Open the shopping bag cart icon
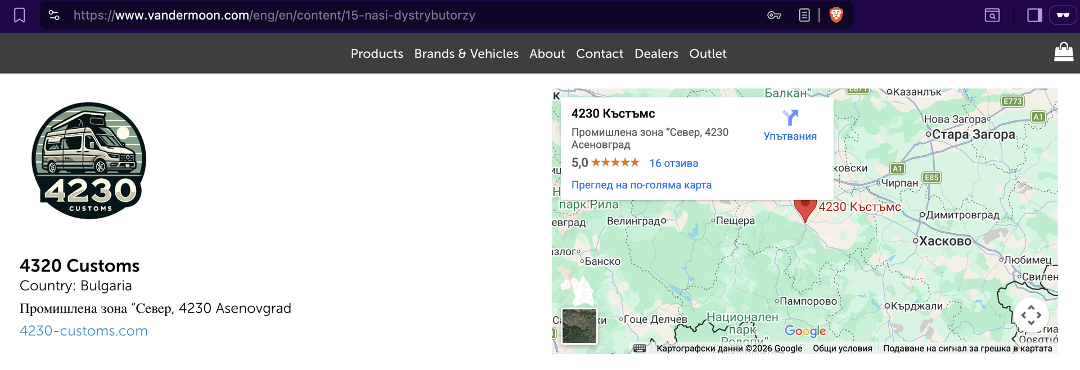The width and height of the screenshot is (1080, 370). coord(1063,53)
